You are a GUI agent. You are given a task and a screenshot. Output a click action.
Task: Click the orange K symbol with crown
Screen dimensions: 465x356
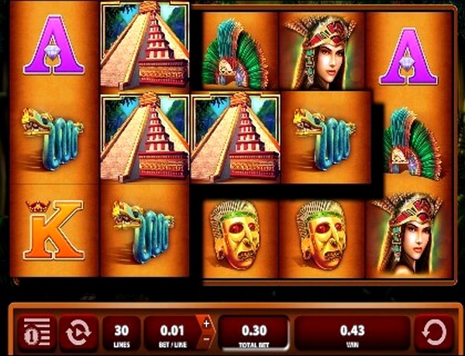[54, 230]
